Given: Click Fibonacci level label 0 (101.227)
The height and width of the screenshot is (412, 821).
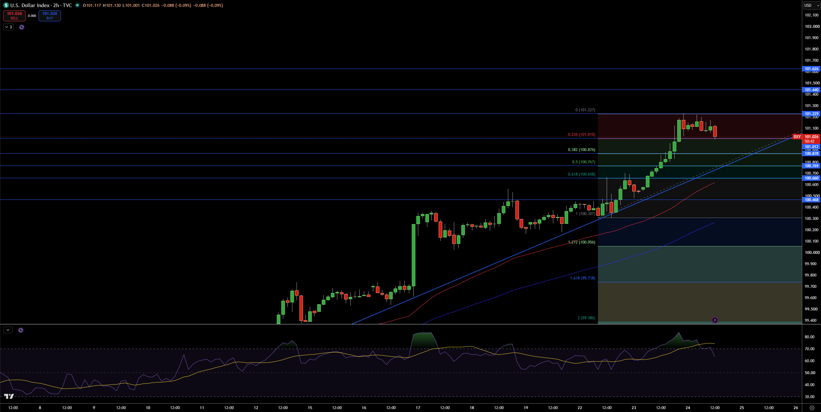Looking at the screenshot, I should 585,110.
